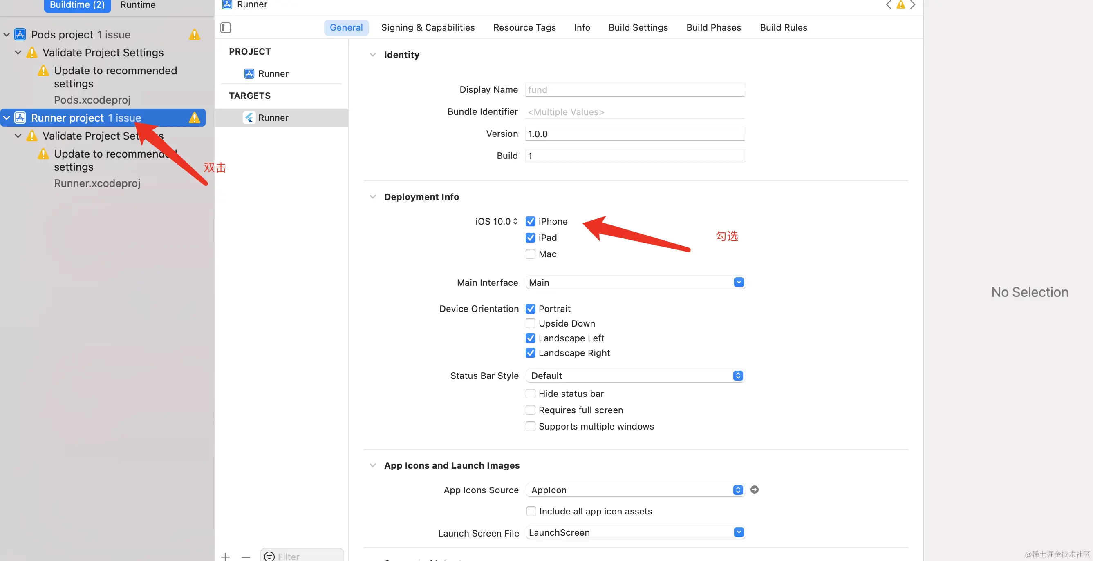Uncheck the iPad device checkbox
The width and height of the screenshot is (1093, 561).
(x=530, y=238)
